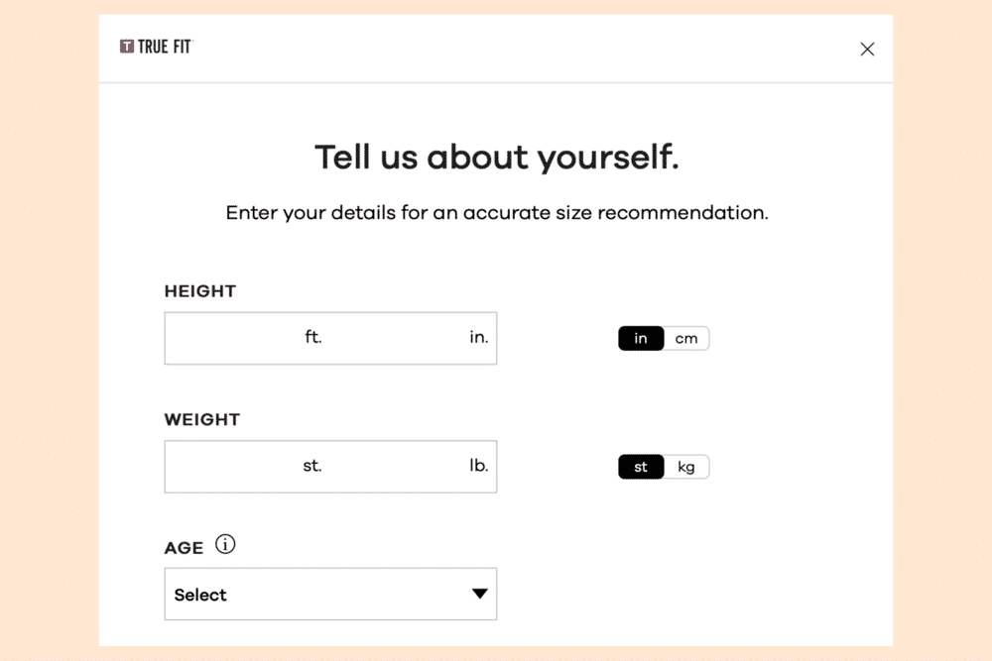The width and height of the screenshot is (992, 661).
Task: Switch height unit to inches
Action: pyautogui.click(x=641, y=339)
